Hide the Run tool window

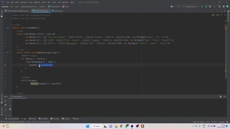point(225,96)
